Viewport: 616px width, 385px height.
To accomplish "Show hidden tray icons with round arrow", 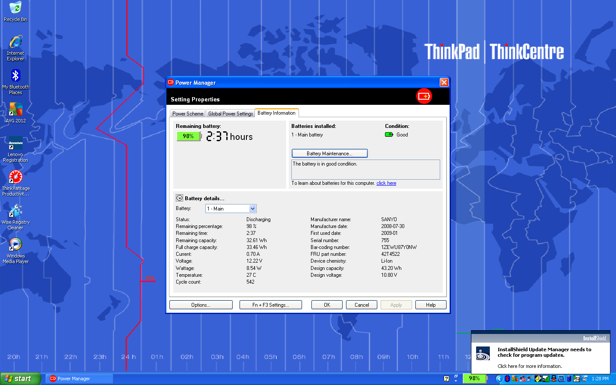I will 500,379.
